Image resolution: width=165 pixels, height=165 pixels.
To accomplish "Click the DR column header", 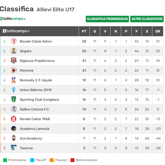I will pyautogui.click(x=158, y=31).
